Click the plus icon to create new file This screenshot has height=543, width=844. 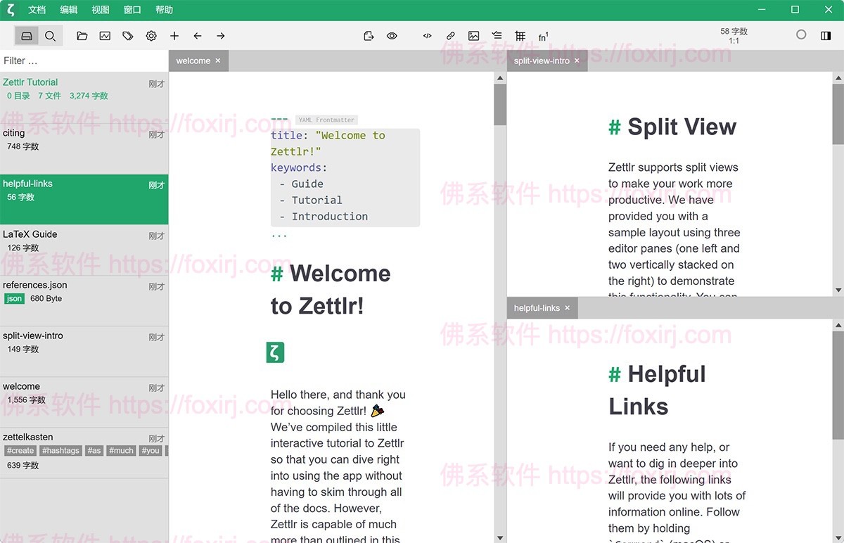click(174, 36)
